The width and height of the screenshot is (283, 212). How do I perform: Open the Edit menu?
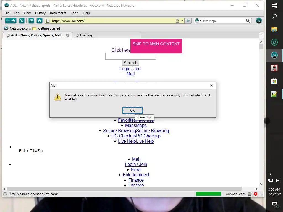(16, 13)
